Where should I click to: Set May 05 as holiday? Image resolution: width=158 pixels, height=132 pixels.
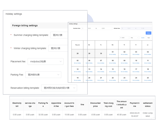tap(77, 63)
